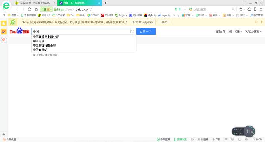Open the 360搜索 bookmark

(59, 15)
